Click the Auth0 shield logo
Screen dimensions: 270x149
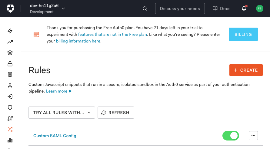(10, 8)
